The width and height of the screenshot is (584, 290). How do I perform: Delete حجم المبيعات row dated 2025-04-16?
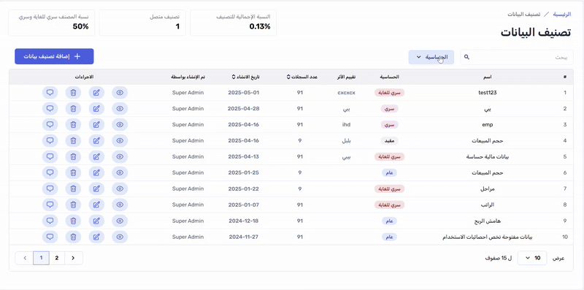point(73,140)
